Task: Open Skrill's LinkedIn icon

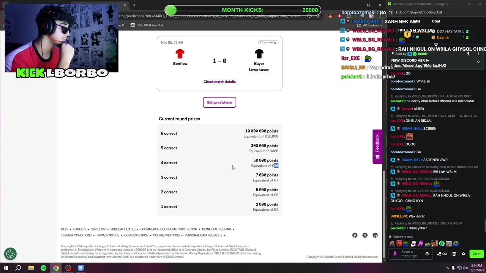Action: coord(375,235)
